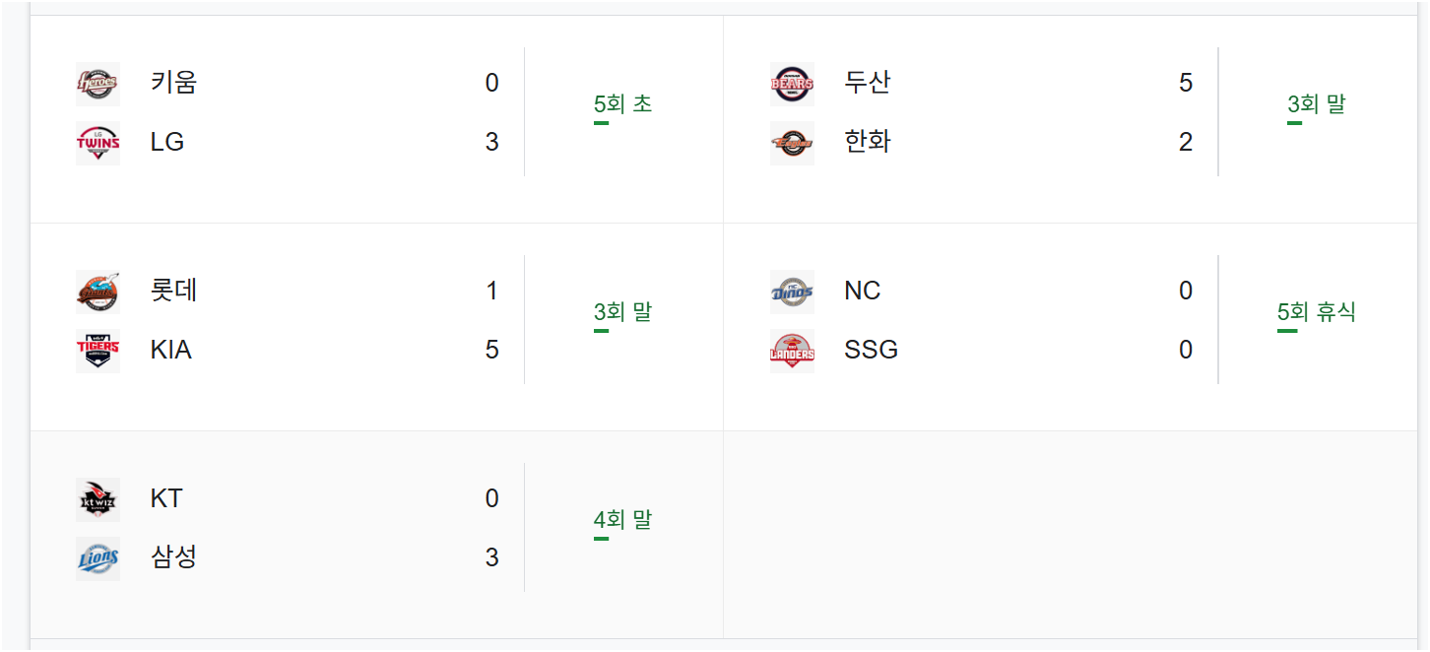The height and width of the screenshot is (652, 1430).
Task: Select the 키움 team name
Action: 174,82
